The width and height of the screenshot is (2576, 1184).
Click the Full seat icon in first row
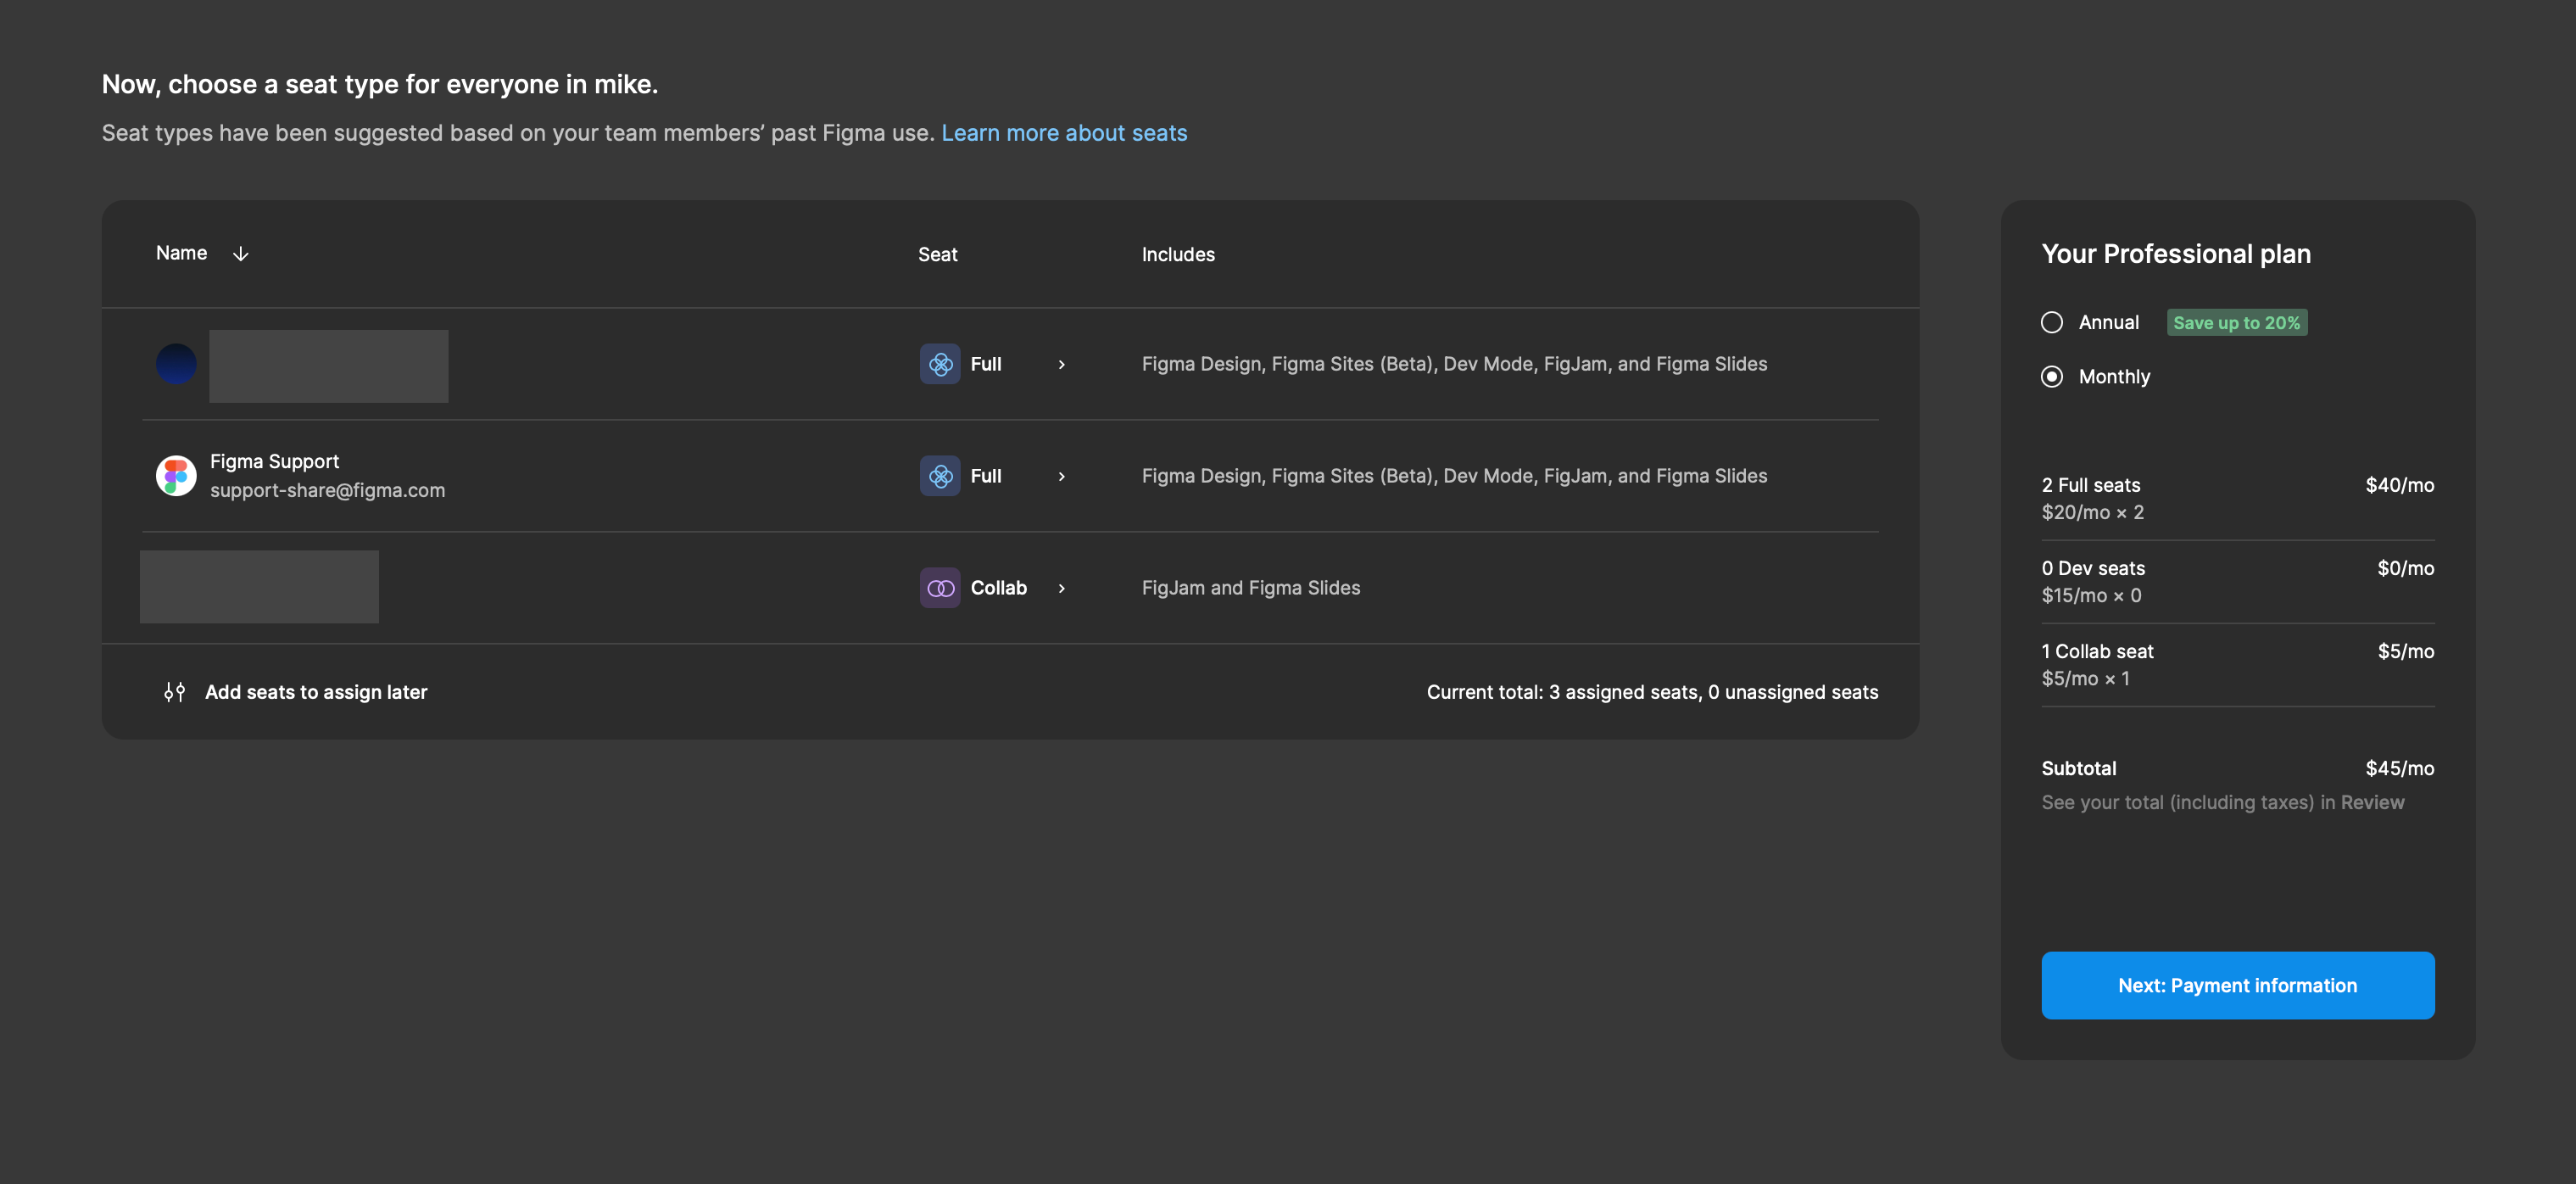coord(940,364)
